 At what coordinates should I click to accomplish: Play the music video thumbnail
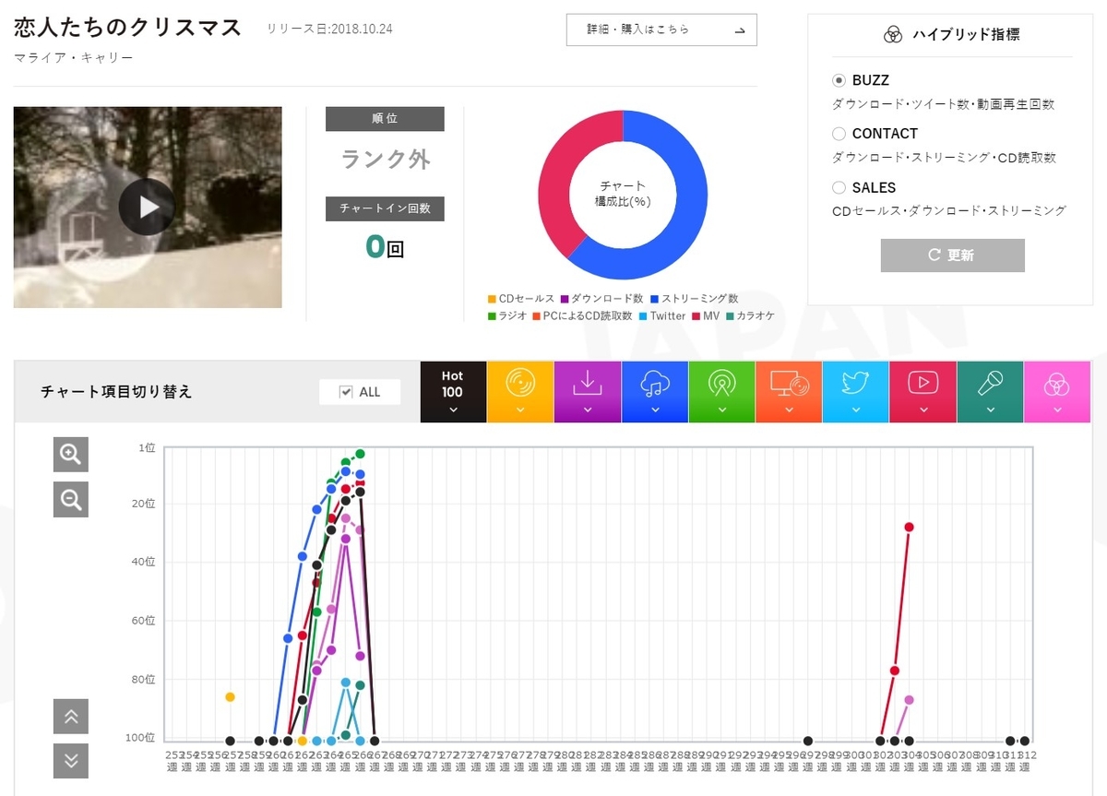(x=147, y=207)
